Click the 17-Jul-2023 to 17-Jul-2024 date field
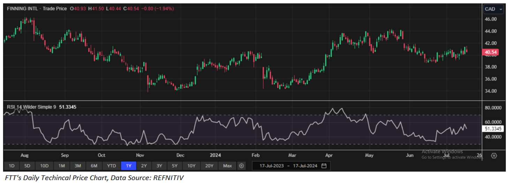Viewport: 508px width, 183px height. pyautogui.click(x=288, y=166)
